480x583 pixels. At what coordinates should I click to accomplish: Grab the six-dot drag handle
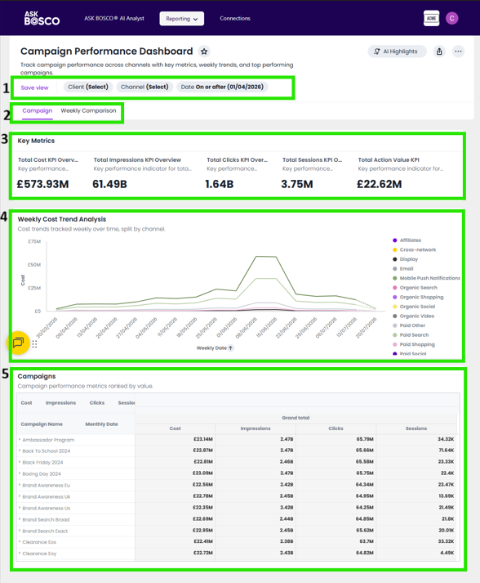tap(34, 344)
